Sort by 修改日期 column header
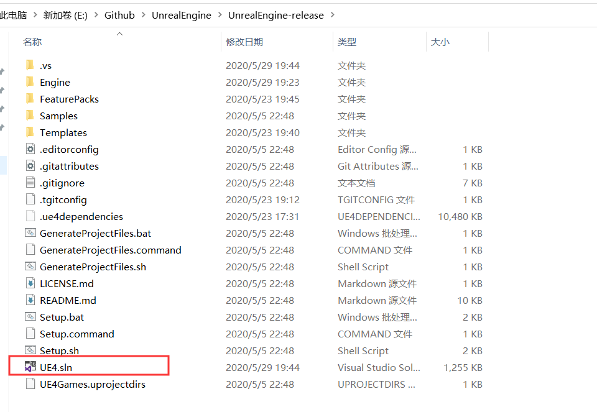The height and width of the screenshot is (412, 597). (x=244, y=42)
